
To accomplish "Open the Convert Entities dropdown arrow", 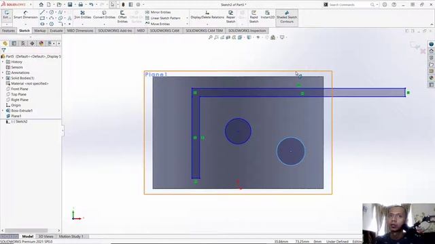I will (x=104, y=24).
